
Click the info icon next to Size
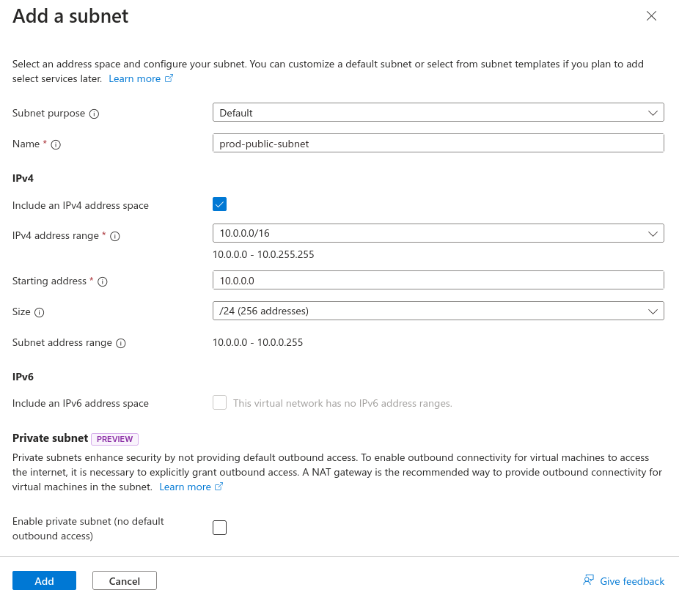40,312
